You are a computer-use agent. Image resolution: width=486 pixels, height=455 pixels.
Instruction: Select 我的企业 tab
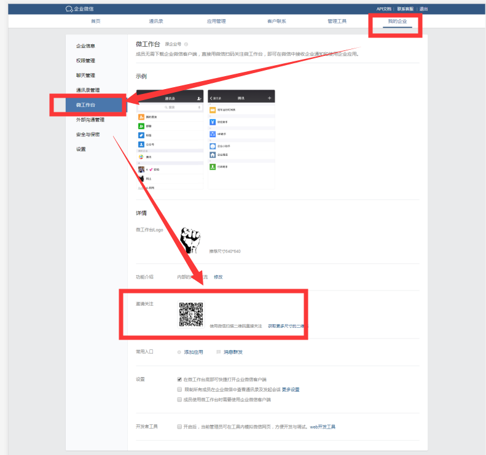pos(398,21)
